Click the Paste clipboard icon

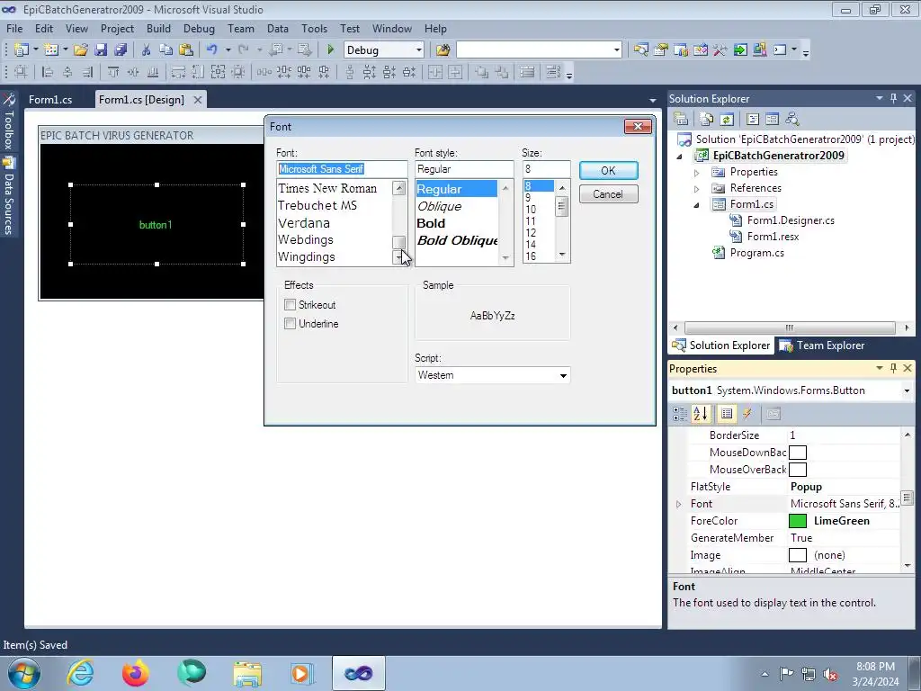click(186, 50)
